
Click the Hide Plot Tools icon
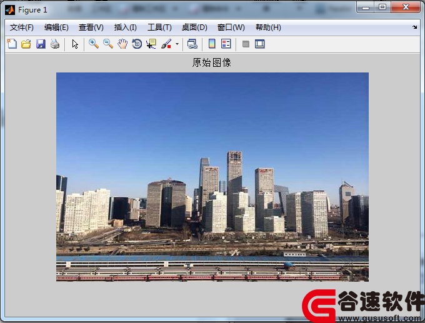[246, 44]
